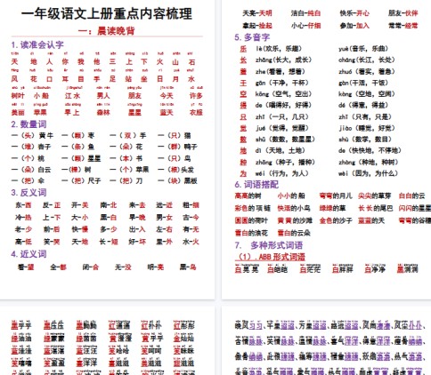
Task: Select the antonym pair 左-右
Action: click(164, 229)
